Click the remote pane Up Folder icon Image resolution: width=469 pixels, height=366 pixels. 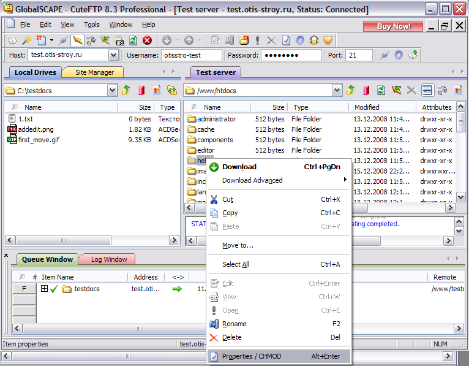pyautogui.click(x=351, y=90)
